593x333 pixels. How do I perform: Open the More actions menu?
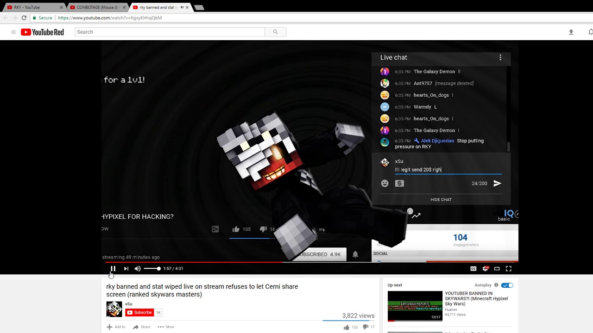pyautogui.click(x=166, y=327)
